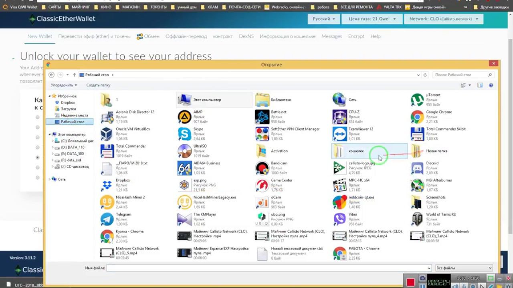Click the Up one level arrow
Image resolution: width=513 pixels, height=288 pixels.
(74, 75)
